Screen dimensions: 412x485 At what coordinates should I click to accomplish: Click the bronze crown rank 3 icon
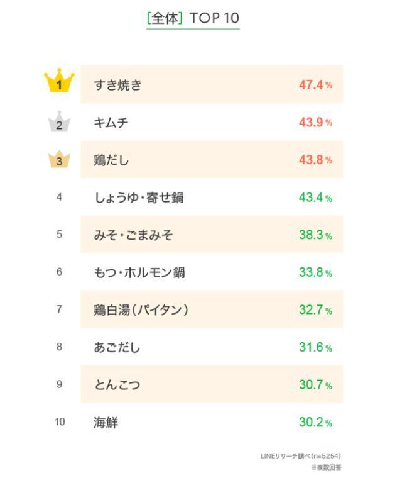(x=59, y=159)
